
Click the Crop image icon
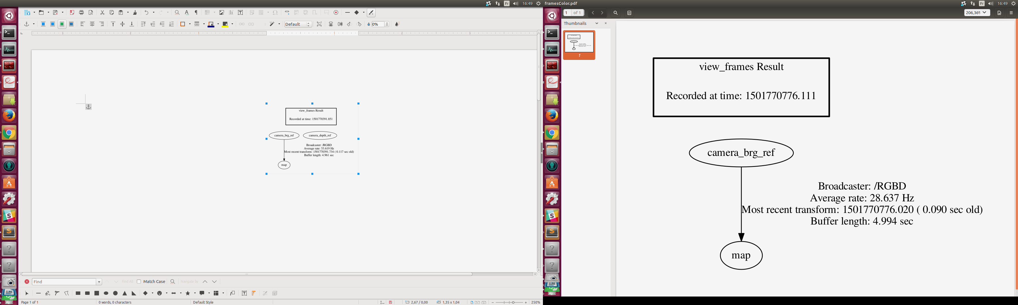tap(319, 24)
